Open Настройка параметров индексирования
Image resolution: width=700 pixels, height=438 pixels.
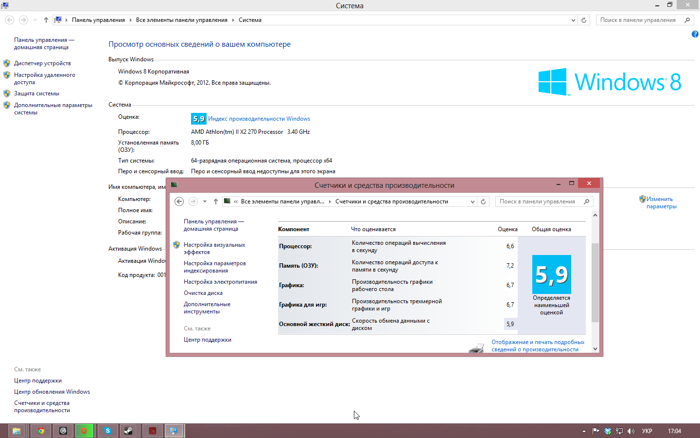pos(215,267)
